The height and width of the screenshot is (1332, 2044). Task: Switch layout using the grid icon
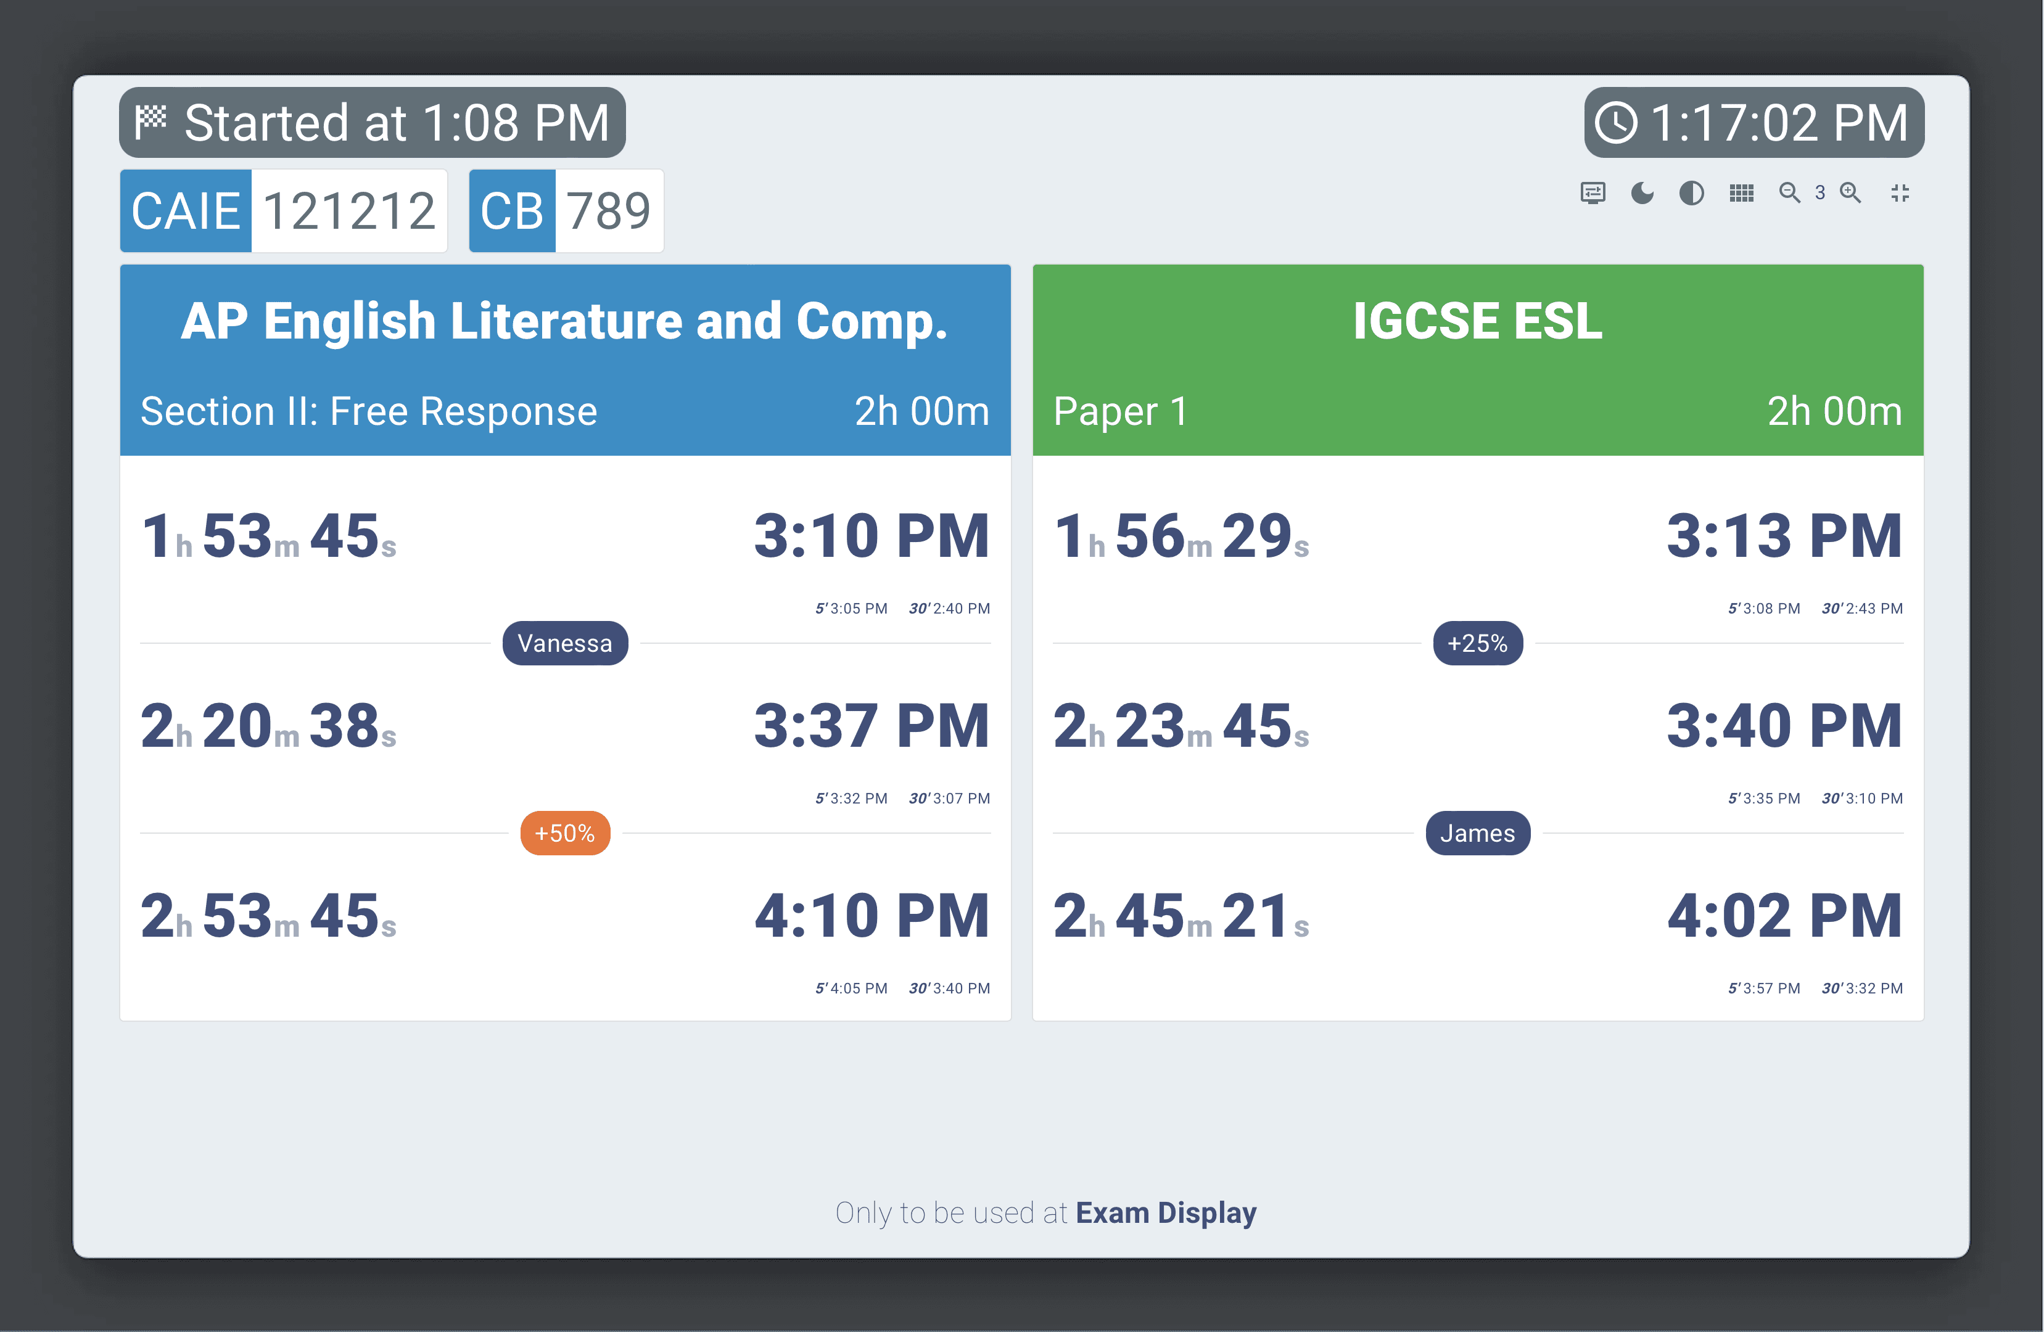[1741, 193]
